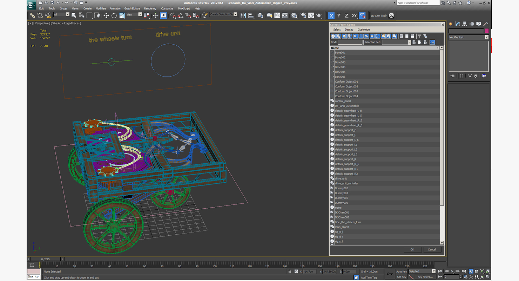Image resolution: width=519 pixels, height=281 pixels.
Task: Restrict transform to X axis
Action: point(331,15)
